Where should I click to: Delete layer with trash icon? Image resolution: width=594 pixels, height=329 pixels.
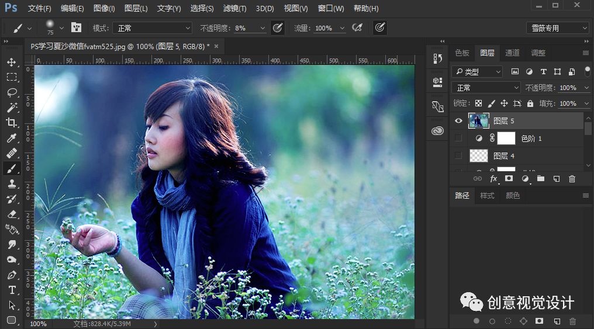572,179
